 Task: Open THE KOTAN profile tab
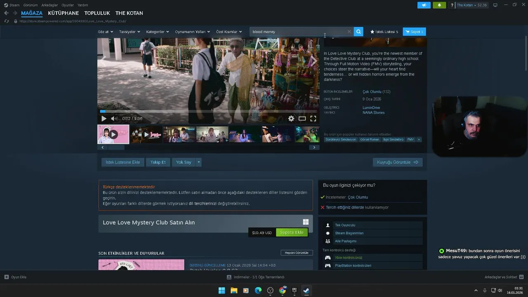[x=129, y=13]
